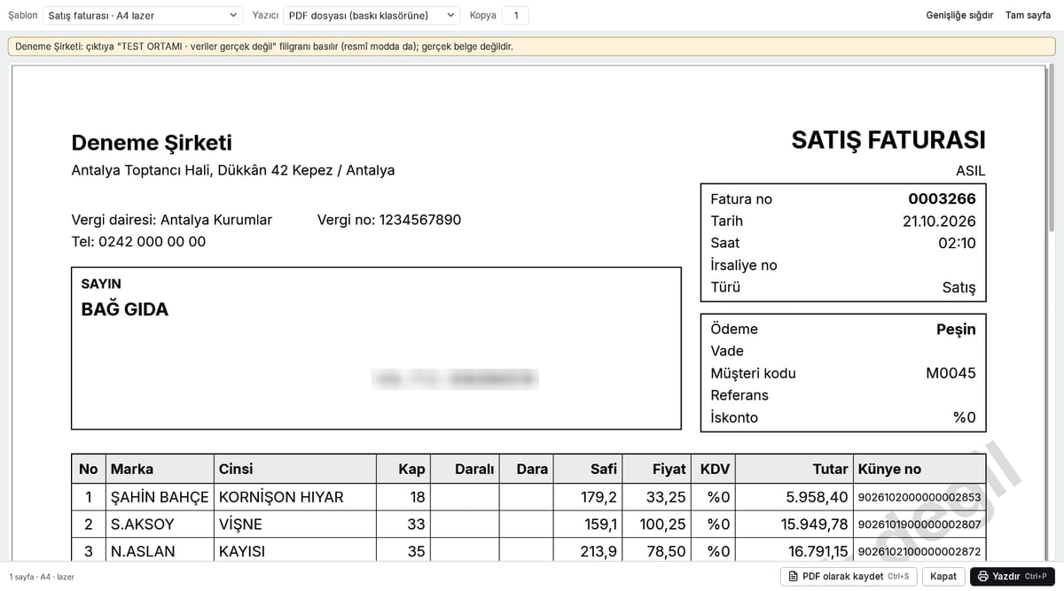Click the N.ASLAN brand cell
This screenshot has width=1064, height=591.
[x=160, y=551]
